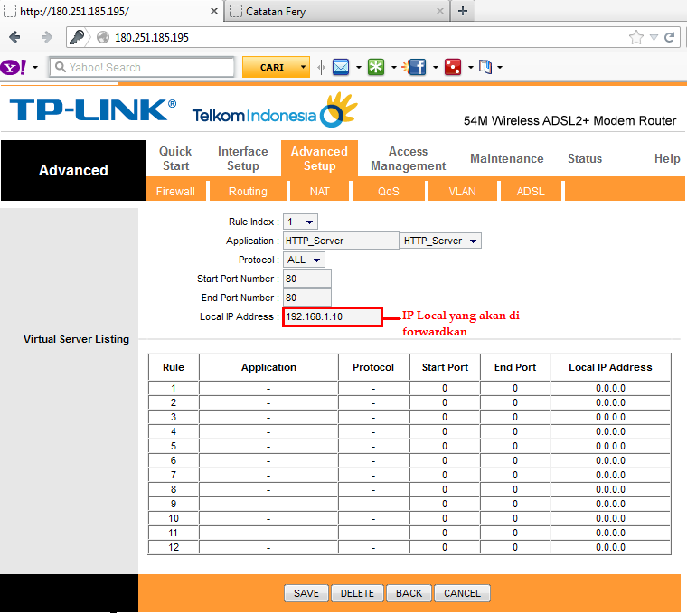Click the Application name text field

point(341,241)
